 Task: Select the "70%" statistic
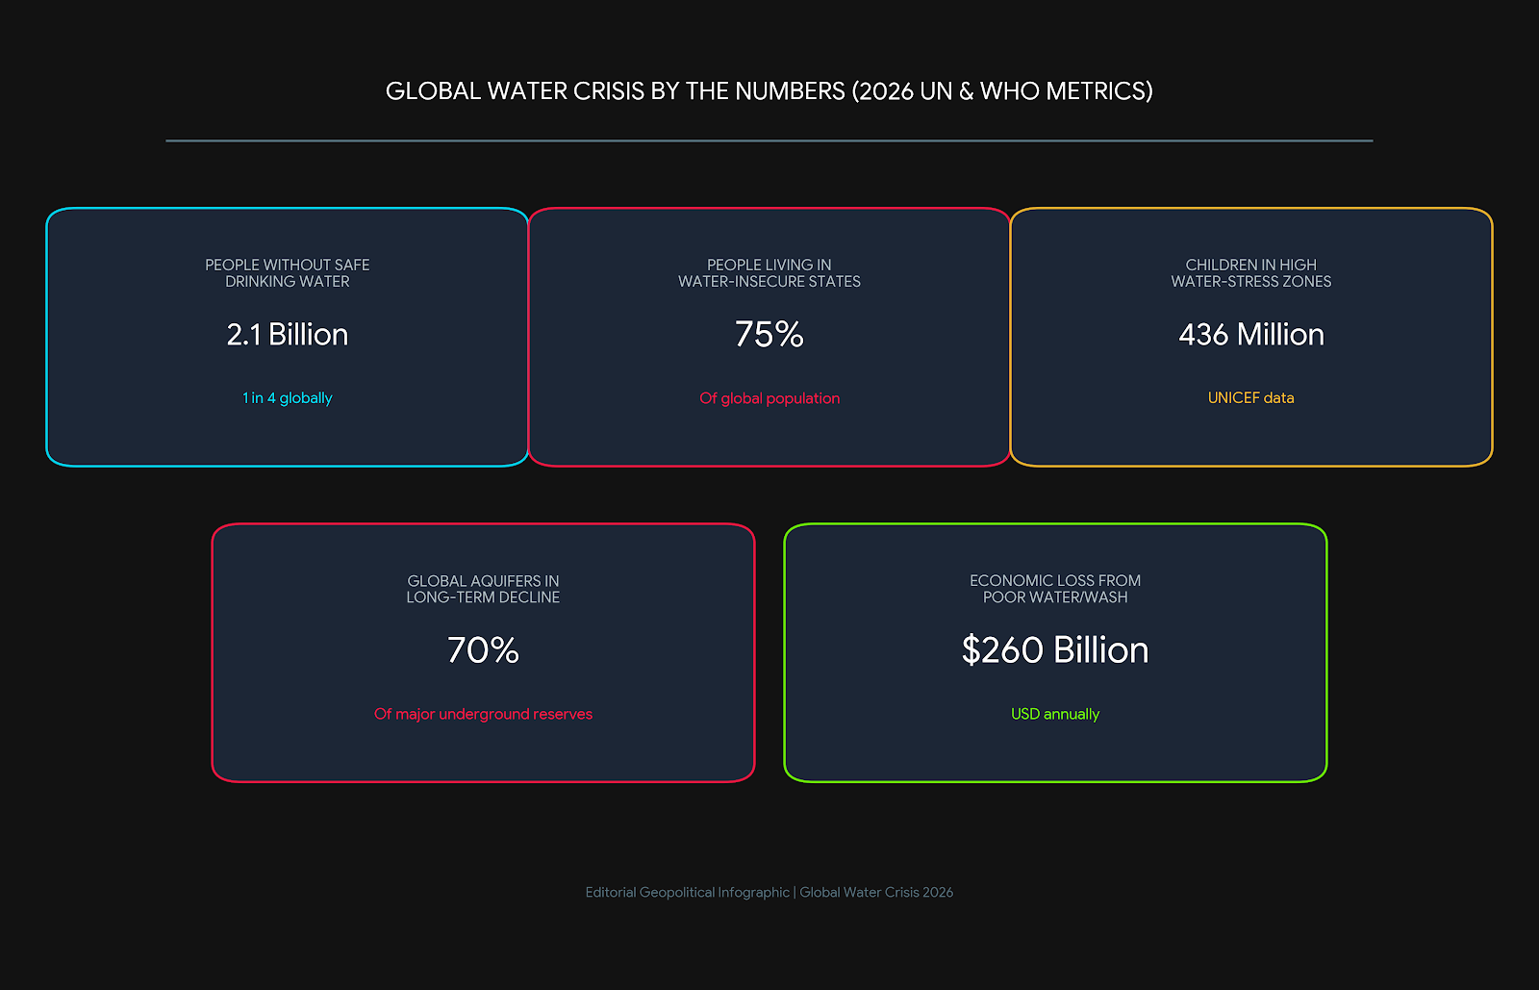[x=483, y=650]
